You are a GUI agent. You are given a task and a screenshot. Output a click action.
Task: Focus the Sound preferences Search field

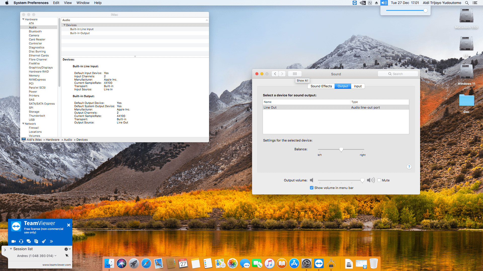coord(398,74)
